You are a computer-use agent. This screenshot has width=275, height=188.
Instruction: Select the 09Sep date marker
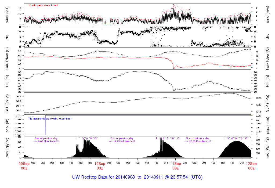point(24,164)
